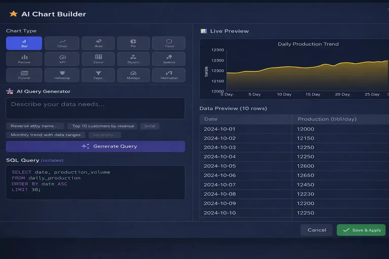Choose the Pie chart type

click(133, 43)
